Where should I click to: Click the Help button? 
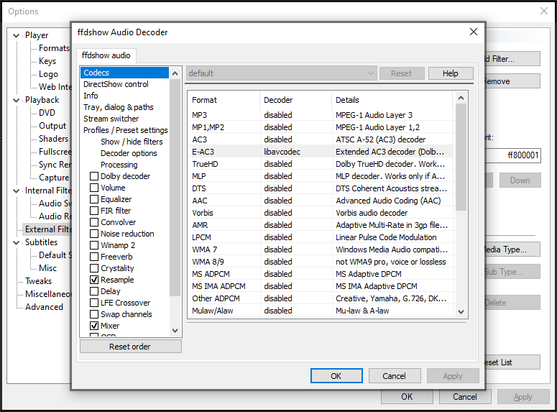tap(451, 73)
